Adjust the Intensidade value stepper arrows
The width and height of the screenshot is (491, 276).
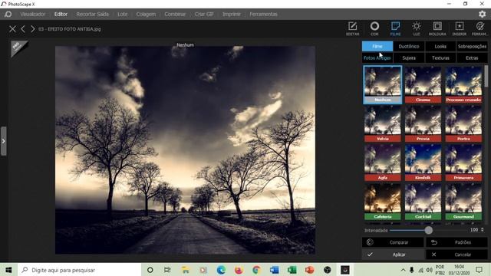pyautogui.click(x=483, y=230)
